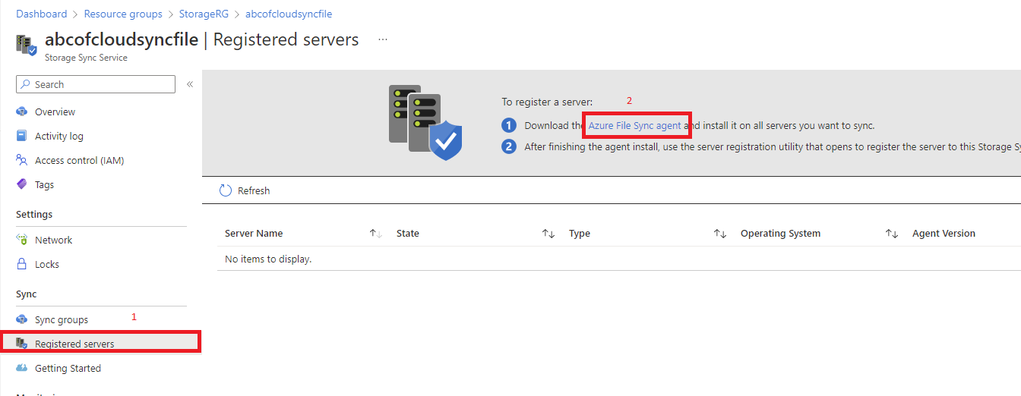This screenshot has width=1021, height=396.
Task: Sort table by Server Name column
Action: click(375, 234)
